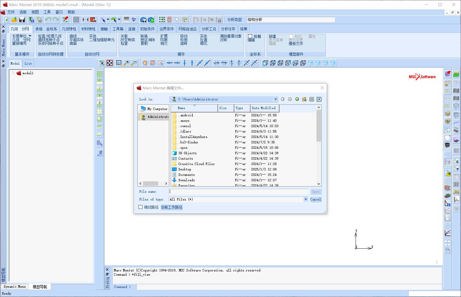Click the save model floppy disk icon
Screen dimensions: 461x297
tap(22, 20)
